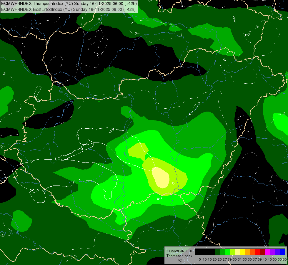288x265 pixels.
Task: Click the yellow-green 29–30 legend swatch
Action: pos(232,252)
